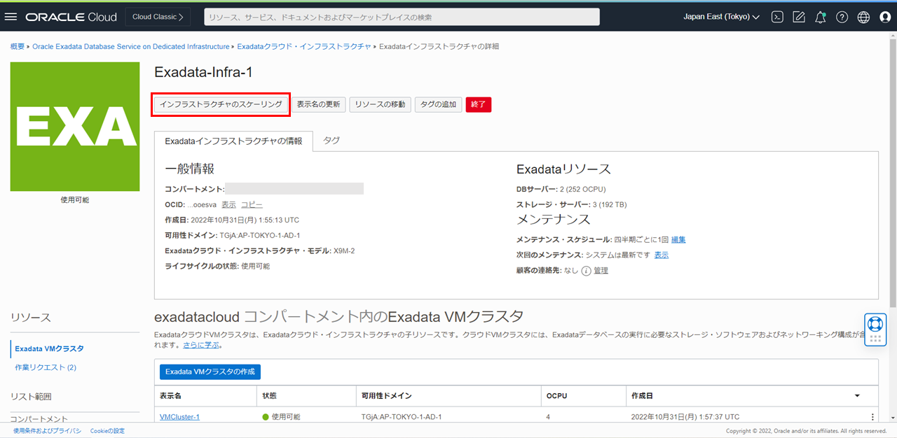Open the Cloud Classic menu
The width and height of the screenshot is (897, 438).
click(x=158, y=17)
